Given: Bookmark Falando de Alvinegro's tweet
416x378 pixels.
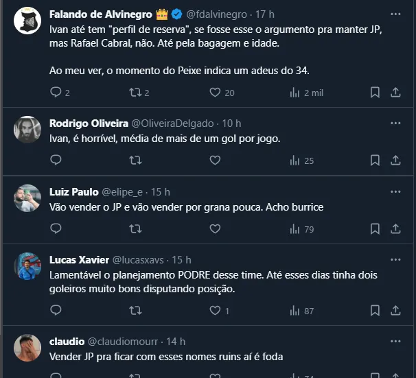Looking at the screenshot, I should tap(375, 92).
